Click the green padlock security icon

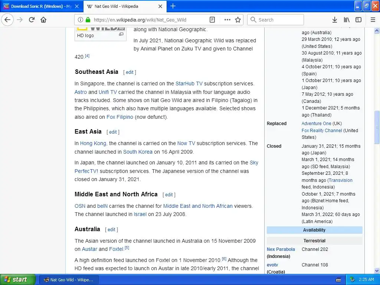[88, 20]
